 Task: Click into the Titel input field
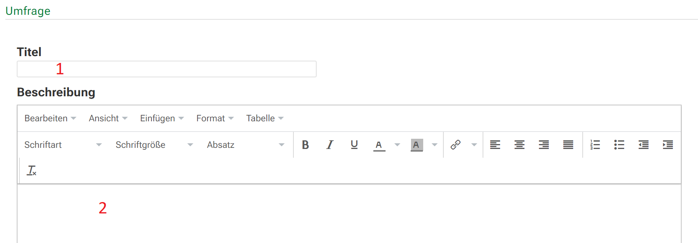pyautogui.click(x=167, y=69)
